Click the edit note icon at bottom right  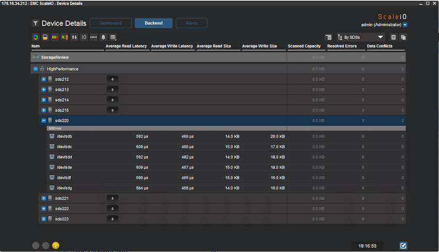pyautogui.click(x=403, y=246)
